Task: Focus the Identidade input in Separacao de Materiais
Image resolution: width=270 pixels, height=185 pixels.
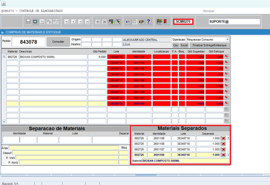Action: pos(19,140)
